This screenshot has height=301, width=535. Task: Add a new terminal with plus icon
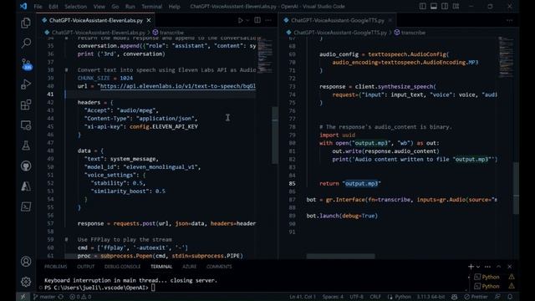click(471, 267)
